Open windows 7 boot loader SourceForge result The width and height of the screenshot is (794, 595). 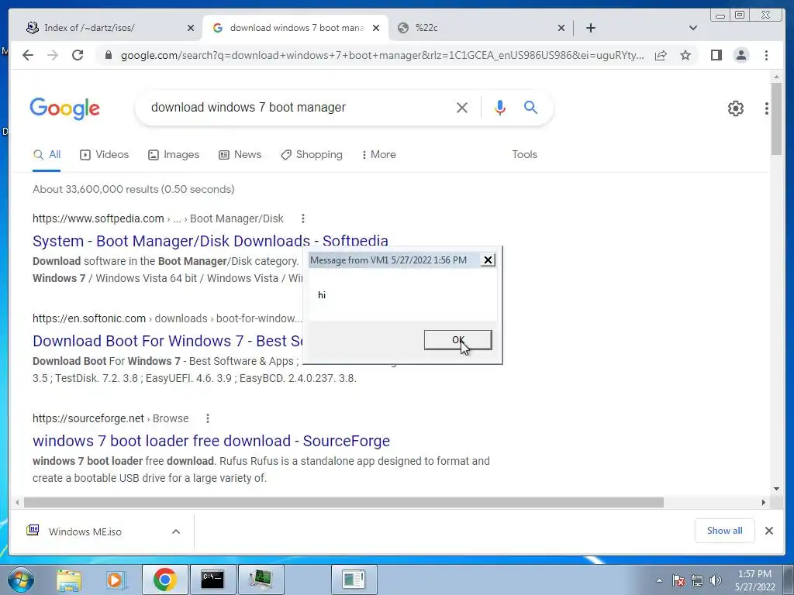pyautogui.click(x=211, y=441)
